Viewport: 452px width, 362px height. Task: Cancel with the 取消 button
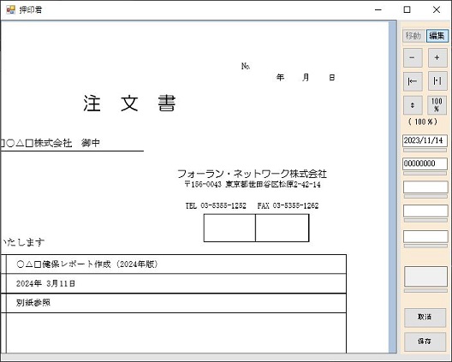pyautogui.click(x=425, y=317)
